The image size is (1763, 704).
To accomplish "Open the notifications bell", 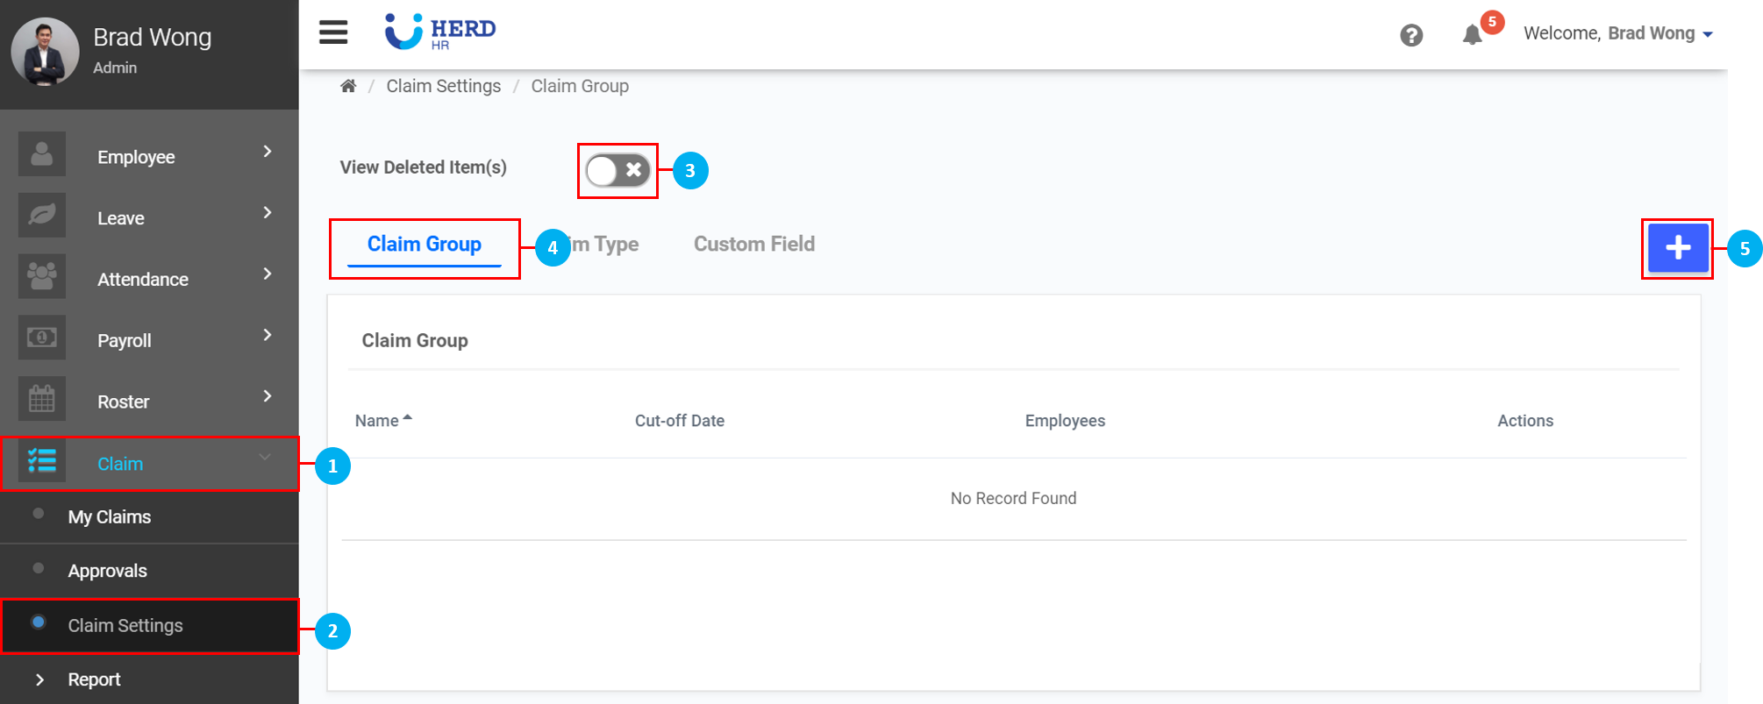I will [1473, 35].
